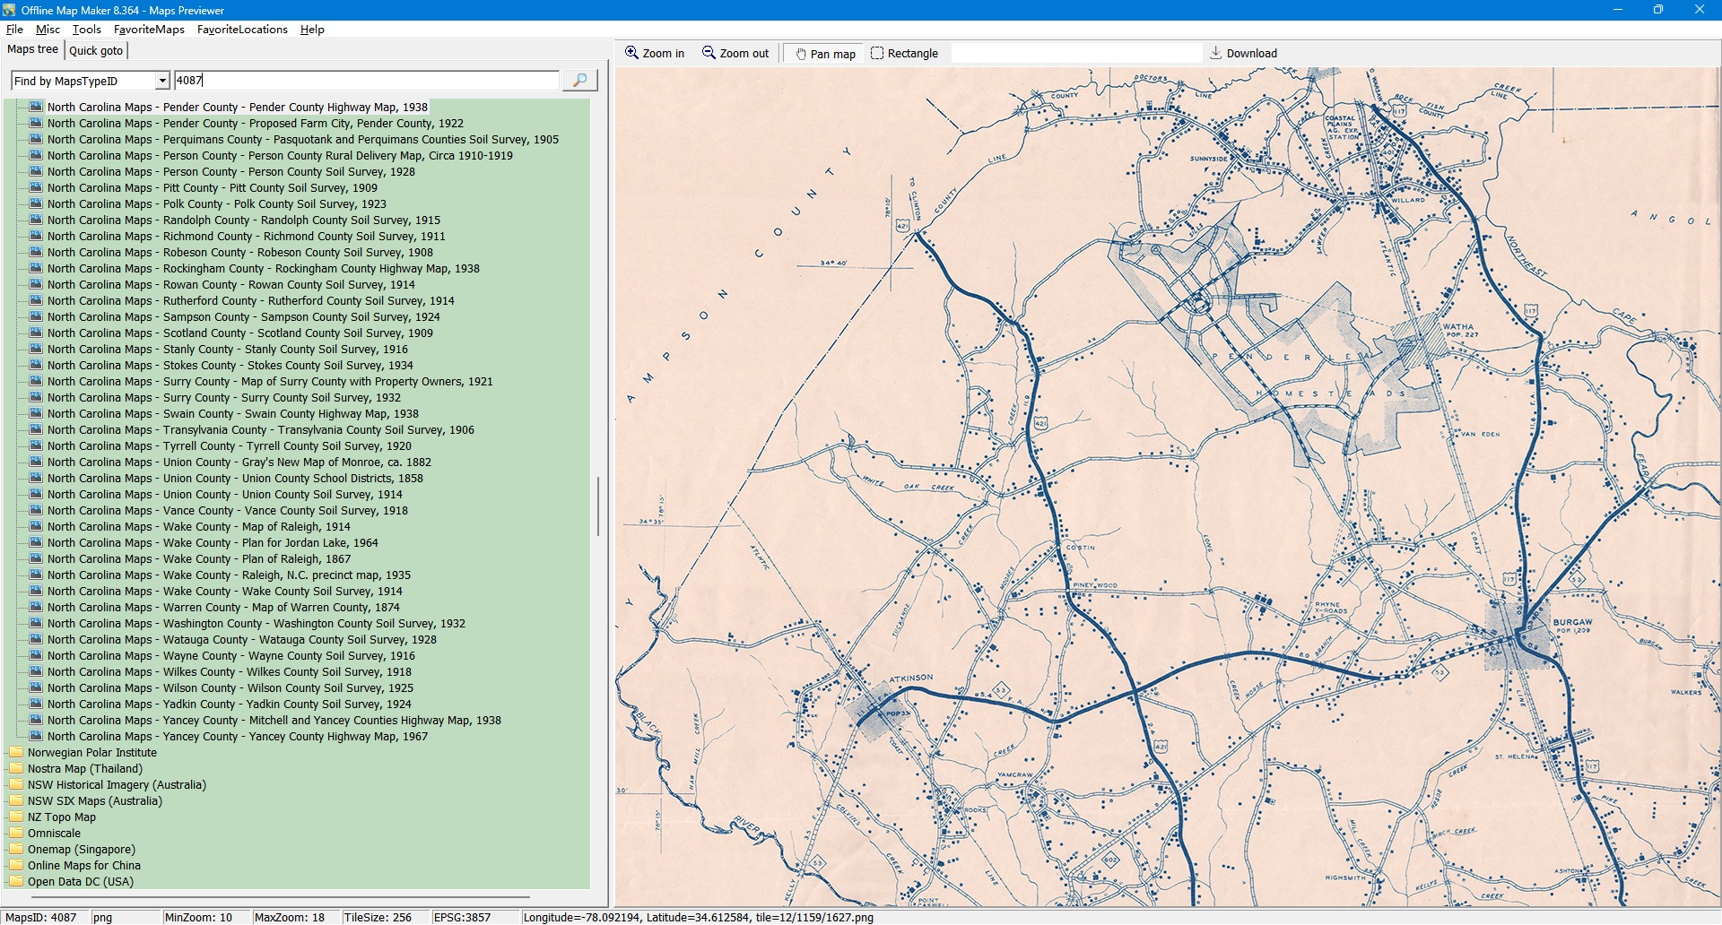Click the Download button
Screen dimensions: 1722x925
click(x=1243, y=53)
